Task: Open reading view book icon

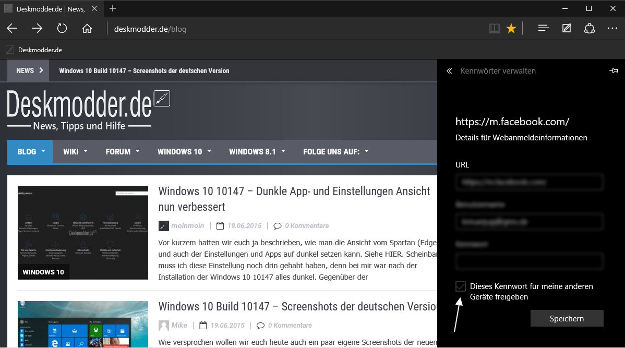Action: (x=494, y=29)
